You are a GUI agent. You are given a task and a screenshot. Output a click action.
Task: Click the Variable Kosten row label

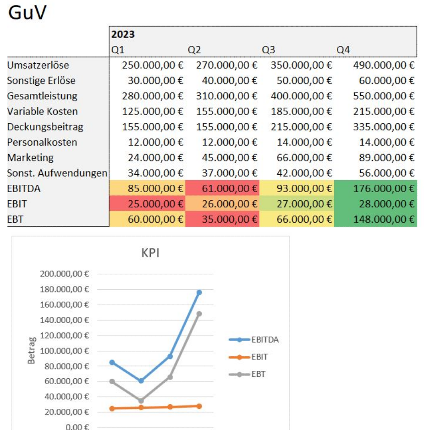point(43,111)
